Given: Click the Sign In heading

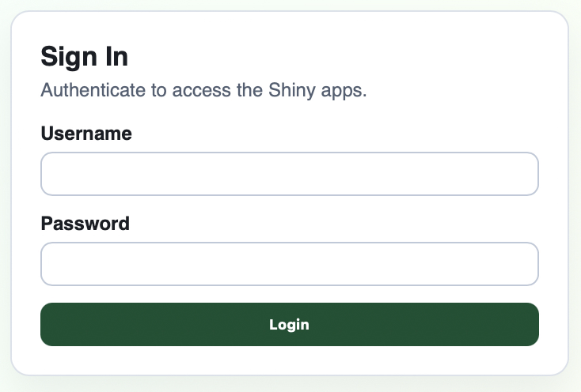Looking at the screenshot, I should pyautogui.click(x=84, y=57).
